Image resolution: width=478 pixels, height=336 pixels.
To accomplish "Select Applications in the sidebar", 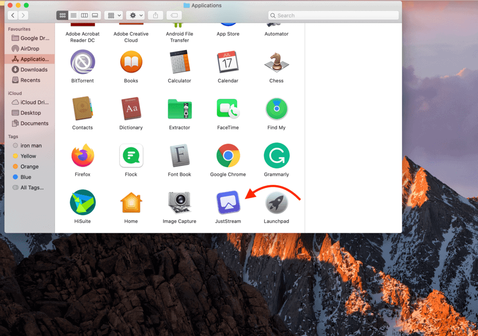I will click(30, 59).
